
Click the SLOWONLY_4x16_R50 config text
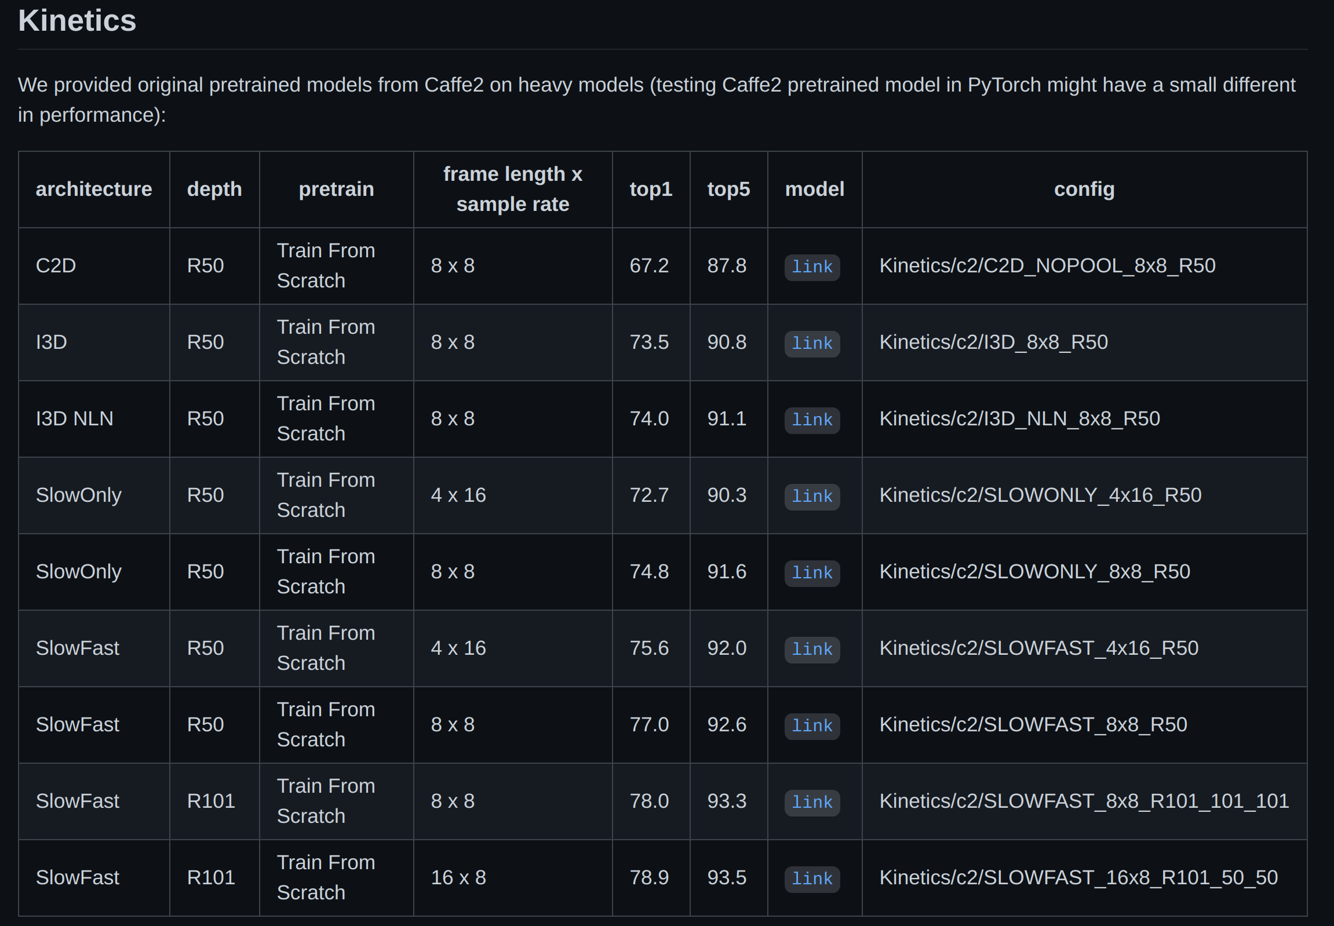point(1040,495)
